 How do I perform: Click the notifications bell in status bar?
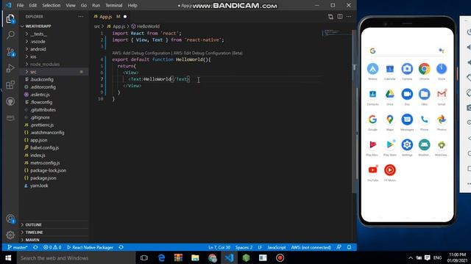click(349, 247)
